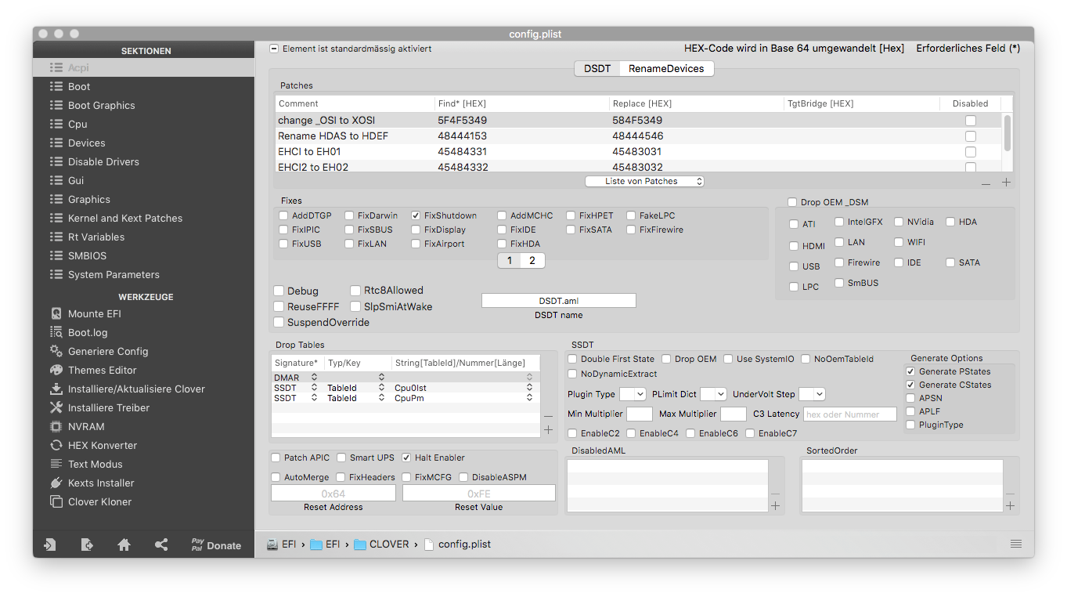Click the Patches table vertical scrollbar
Viewport: 1067px width, 597px height.
(1007, 133)
